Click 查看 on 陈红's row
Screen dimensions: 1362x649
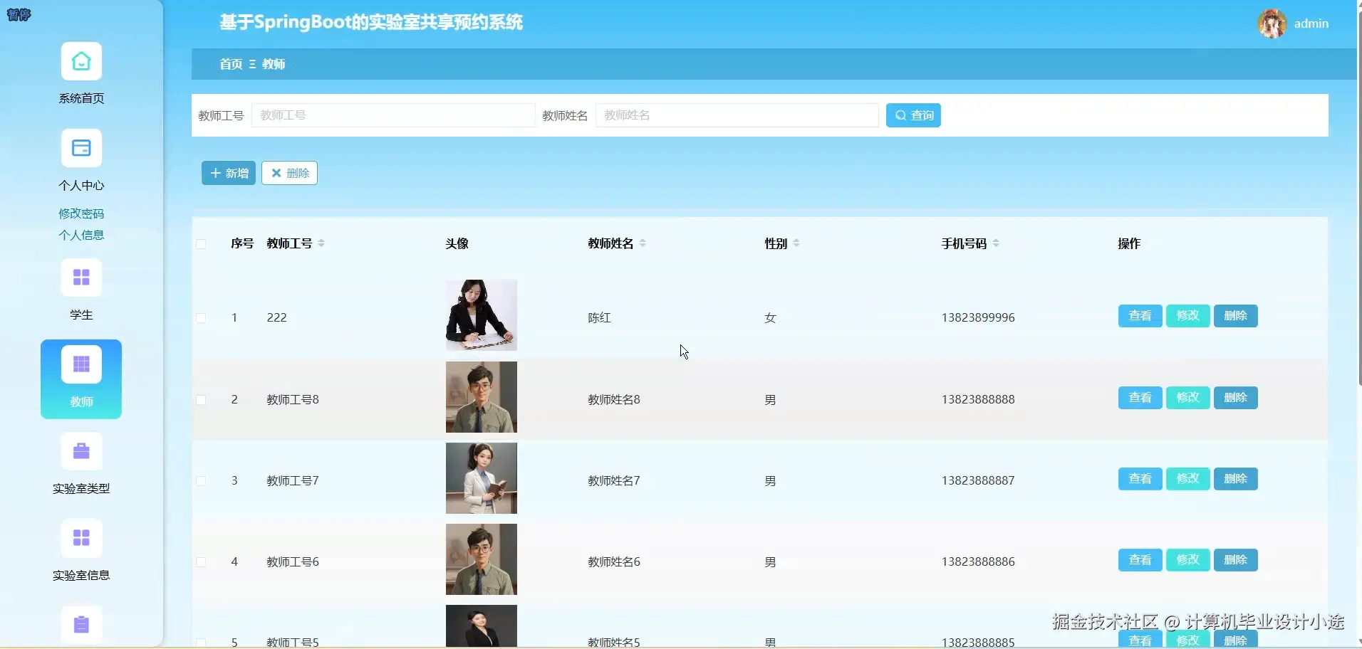tap(1139, 315)
